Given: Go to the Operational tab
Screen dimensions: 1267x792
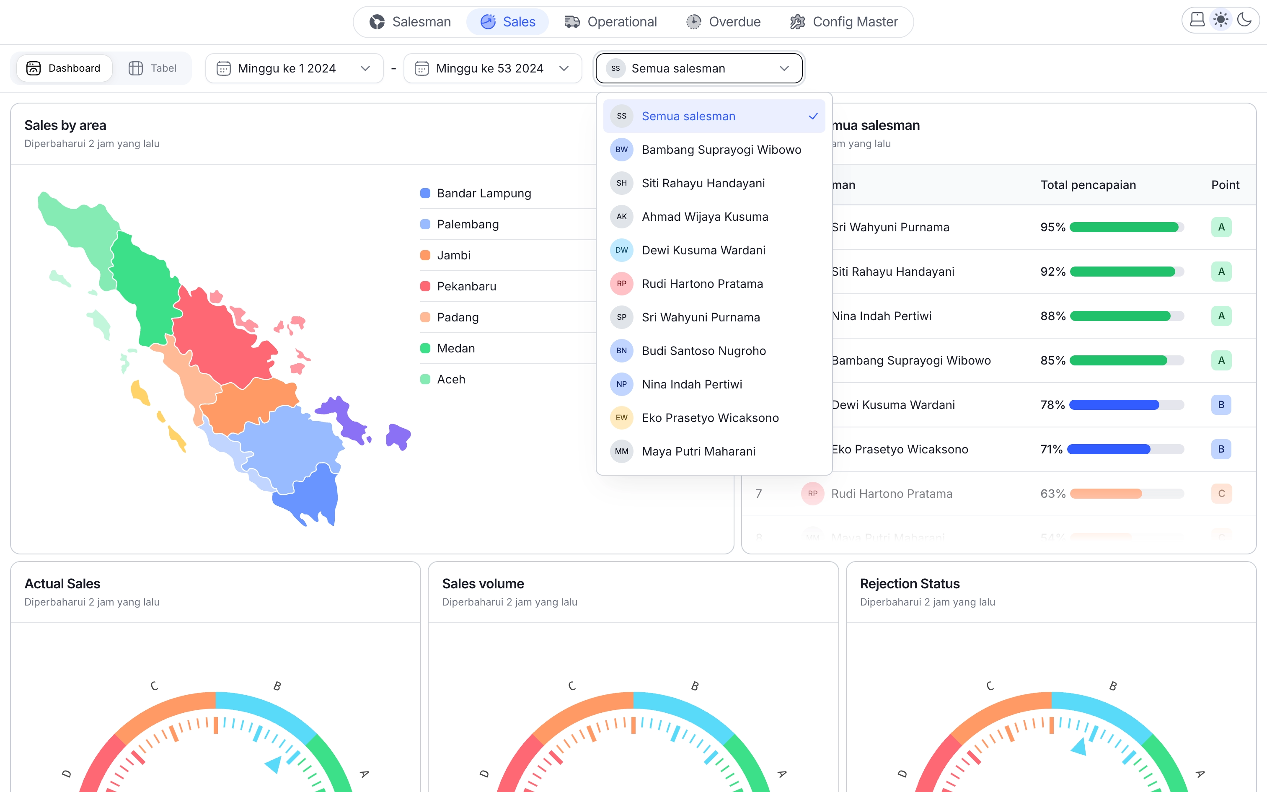Looking at the screenshot, I should [x=610, y=21].
